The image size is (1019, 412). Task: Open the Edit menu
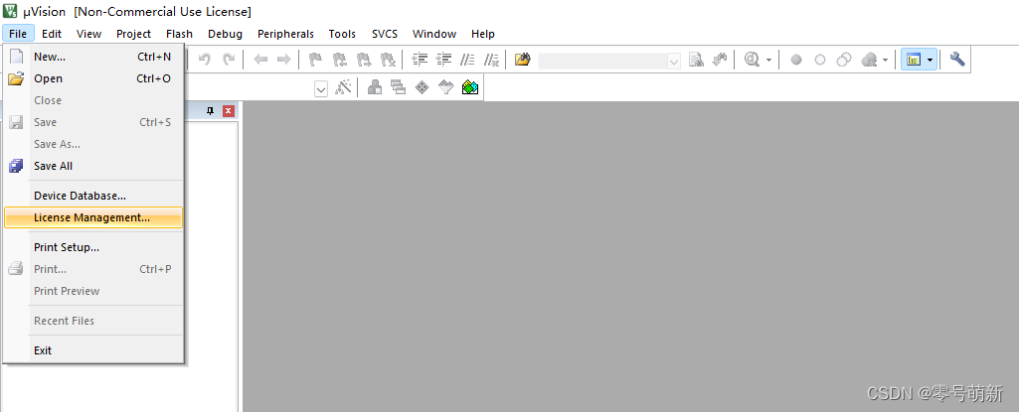tap(52, 34)
